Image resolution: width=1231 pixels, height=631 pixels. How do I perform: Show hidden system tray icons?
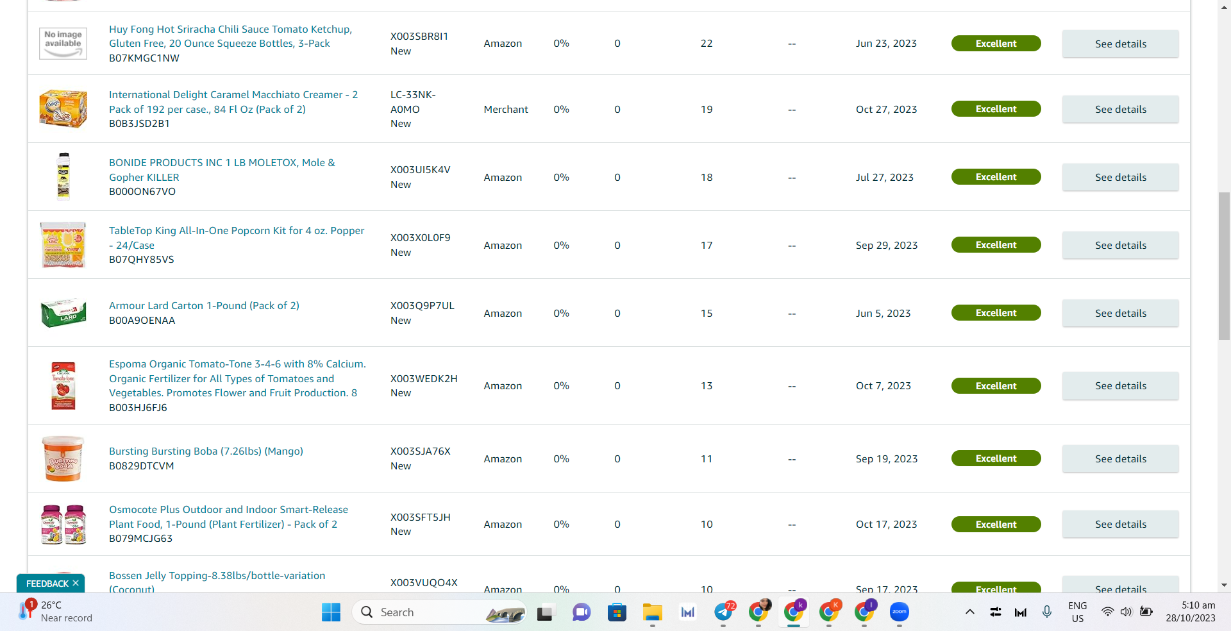coord(970,612)
